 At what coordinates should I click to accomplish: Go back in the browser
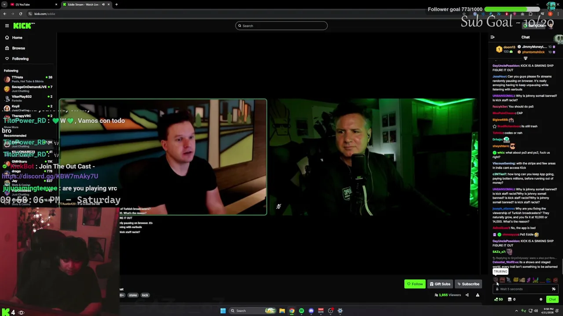4,14
